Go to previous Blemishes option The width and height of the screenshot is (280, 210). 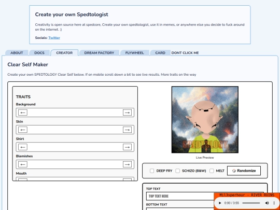(x=23, y=164)
